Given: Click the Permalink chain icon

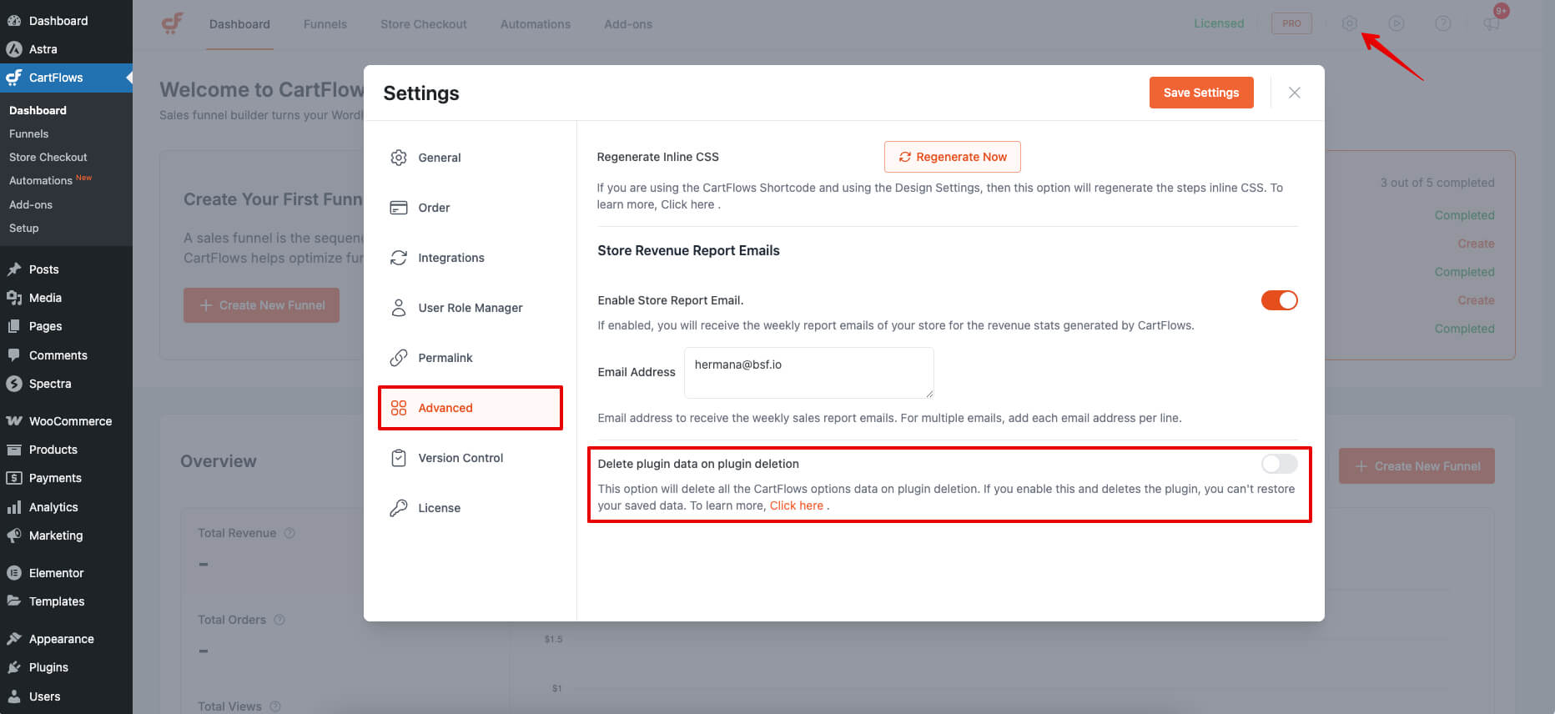Looking at the screenshot, I should (399, 358).
